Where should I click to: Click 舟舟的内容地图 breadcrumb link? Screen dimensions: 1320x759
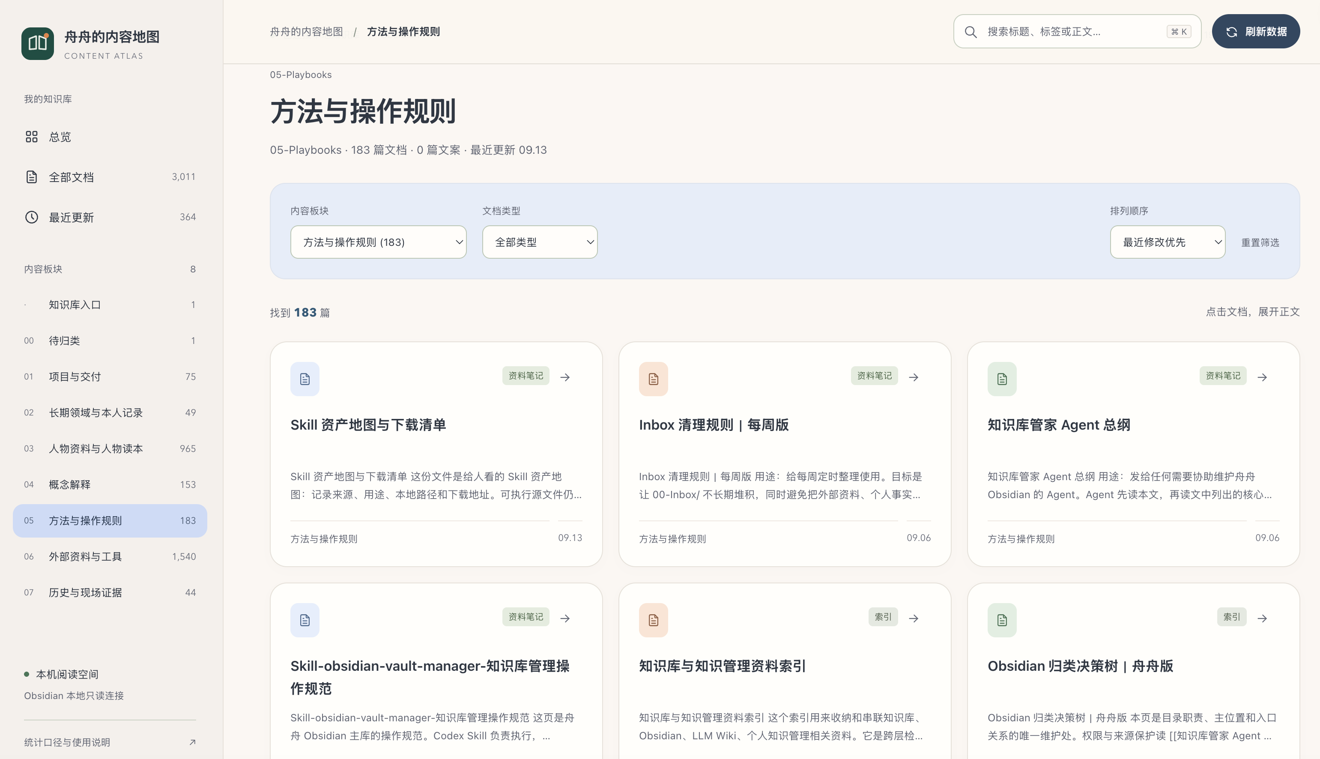point(306,31)
